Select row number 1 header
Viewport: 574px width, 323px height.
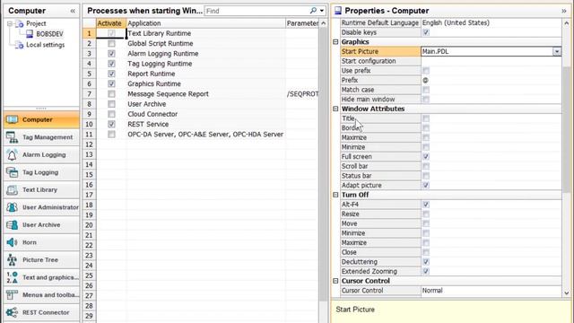pyautogui.click(x=90, y=33)
